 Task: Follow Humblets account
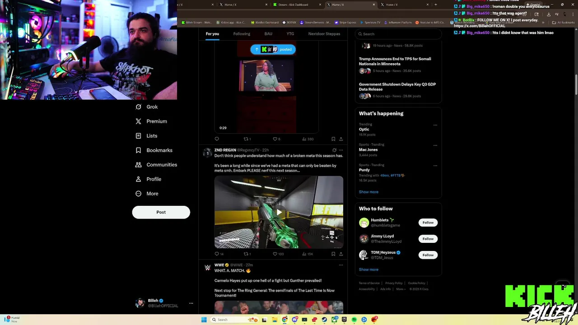(x=428, y=223)
